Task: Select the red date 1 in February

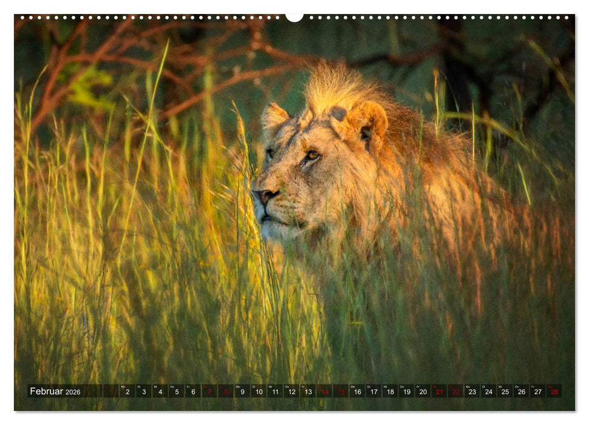Action: [111, 390]
